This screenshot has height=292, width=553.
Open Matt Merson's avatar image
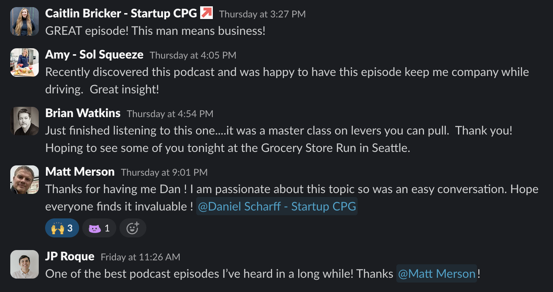tap(25, 180)
